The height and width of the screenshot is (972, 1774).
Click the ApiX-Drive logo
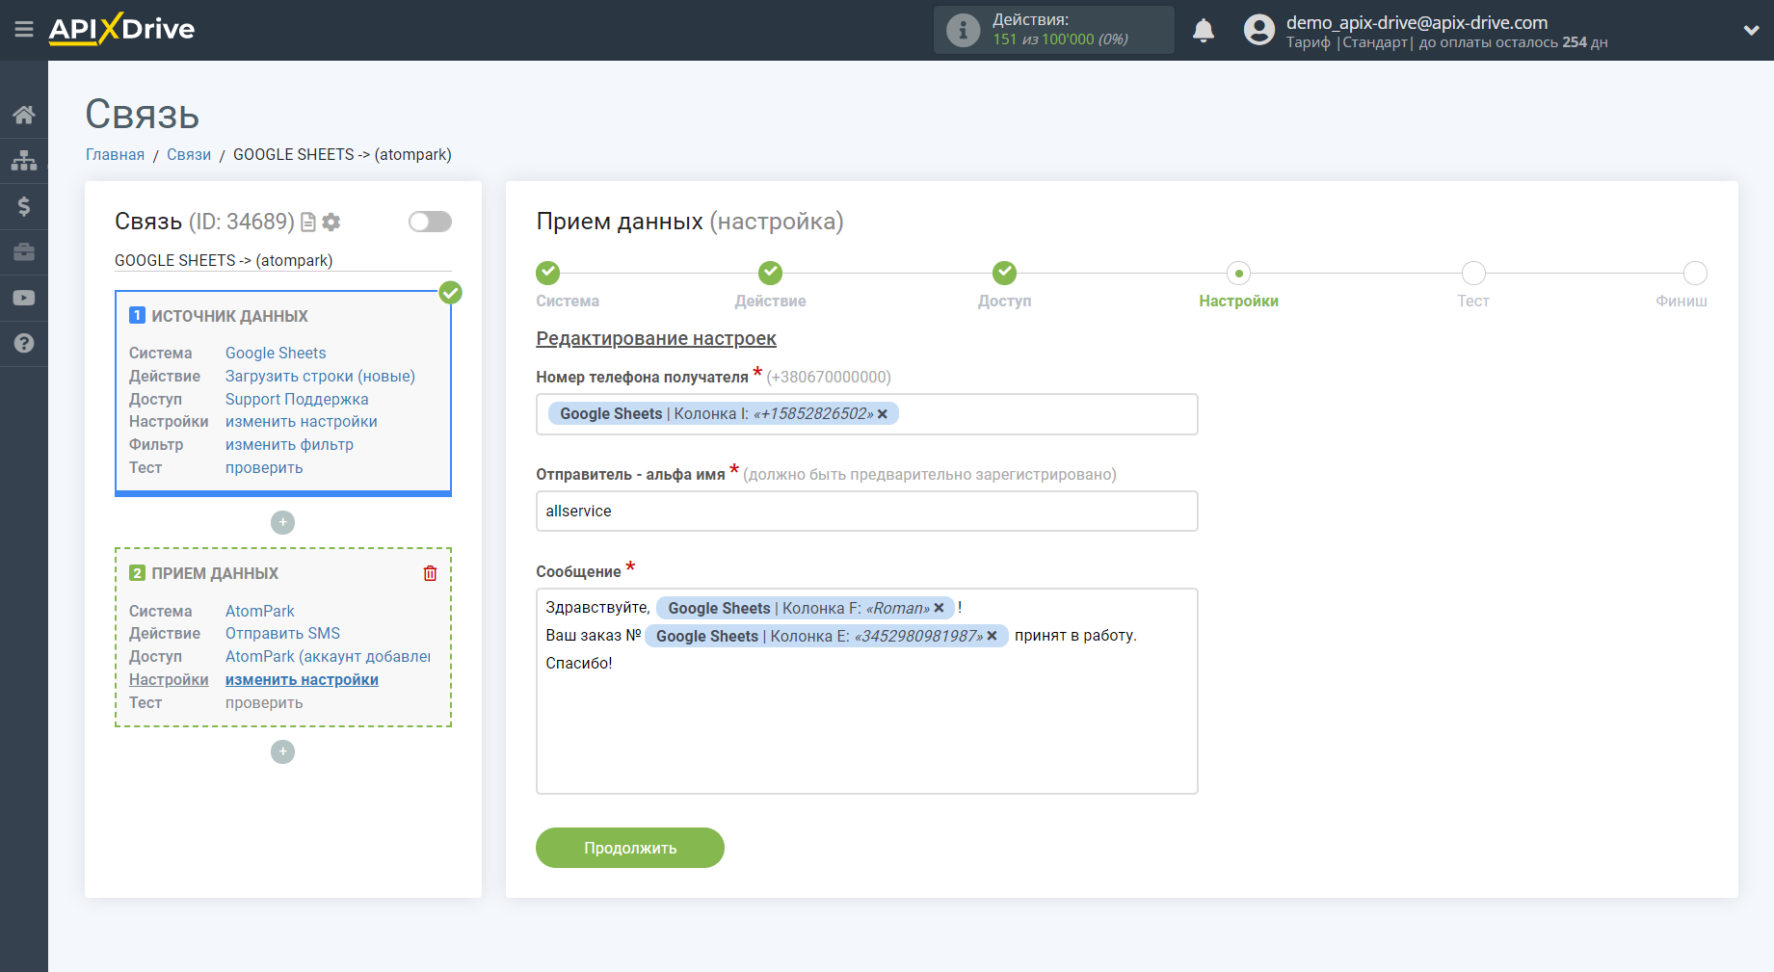click(121, 29)
